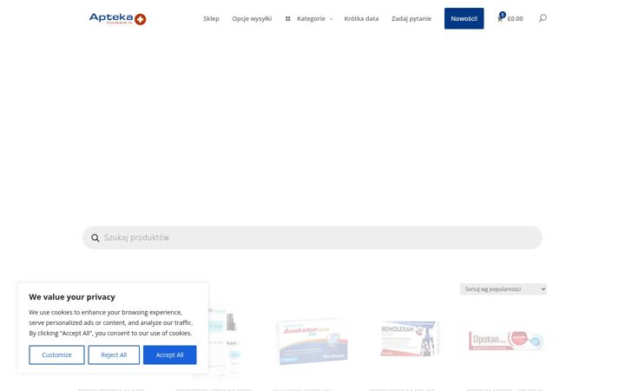Click the Kategorie grid icon

(x=288, y=19)
